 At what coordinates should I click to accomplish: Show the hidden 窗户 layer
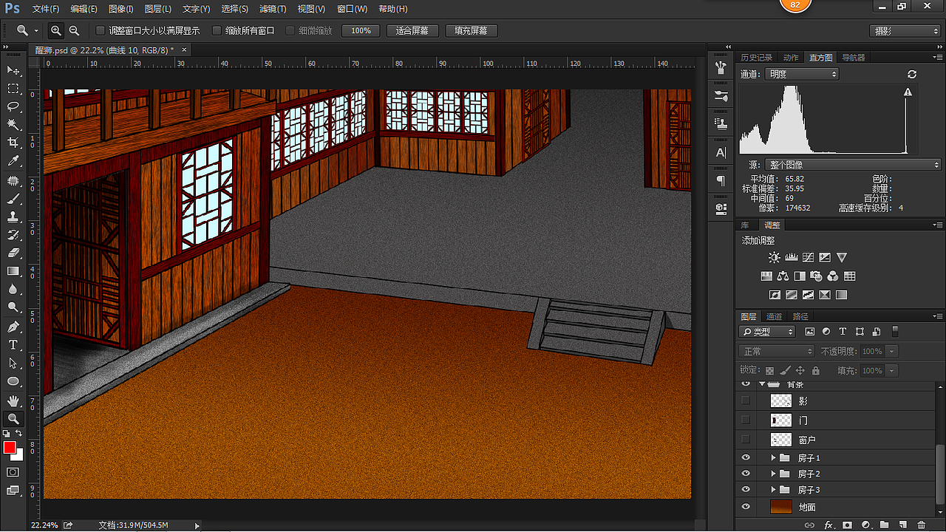[x=746, y=440]
